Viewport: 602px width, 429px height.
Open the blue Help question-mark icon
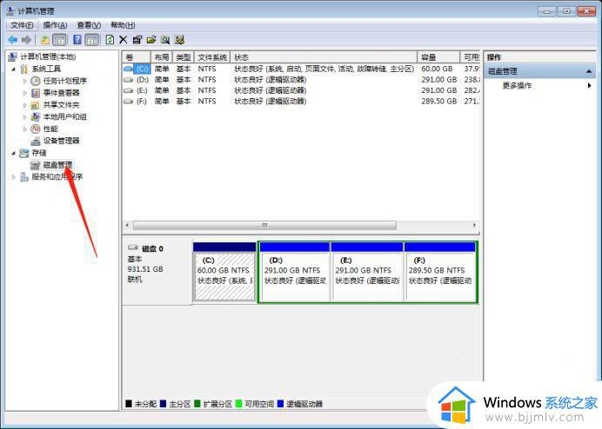pos(77,39)
